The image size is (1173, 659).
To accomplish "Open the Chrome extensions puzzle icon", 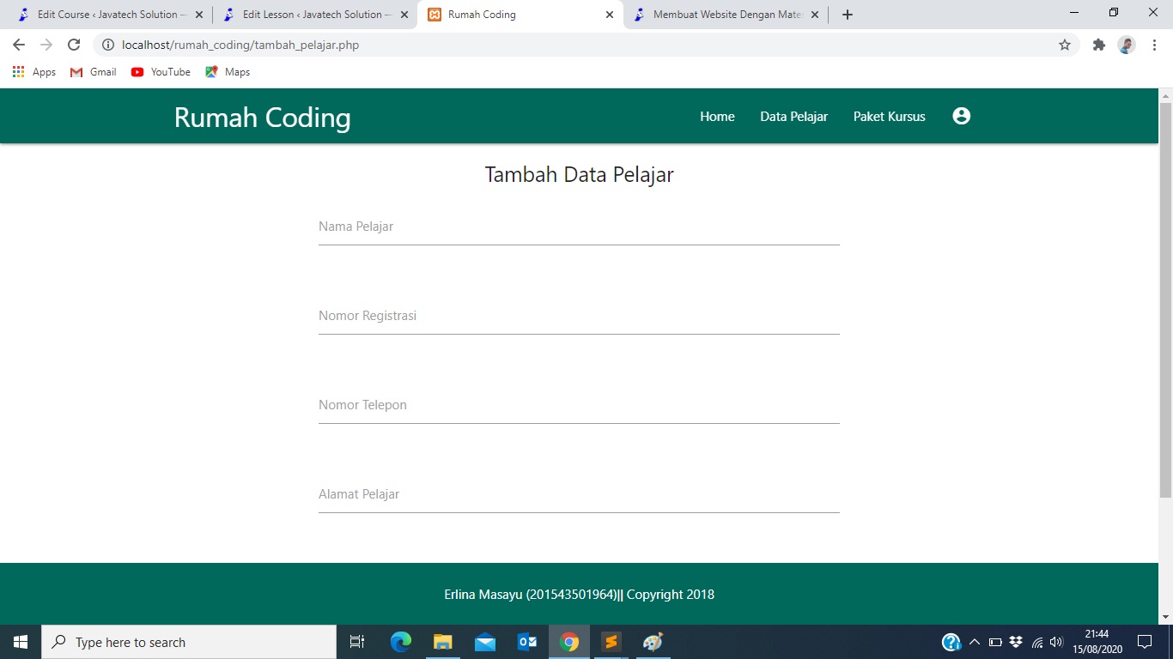I will click(x=1098, y=45).
